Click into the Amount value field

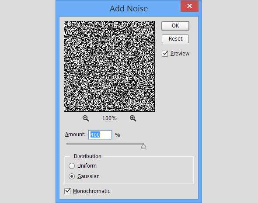(100, 134)
